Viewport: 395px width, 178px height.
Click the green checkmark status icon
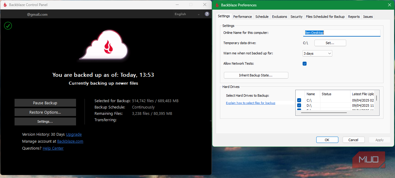(8, 26)
